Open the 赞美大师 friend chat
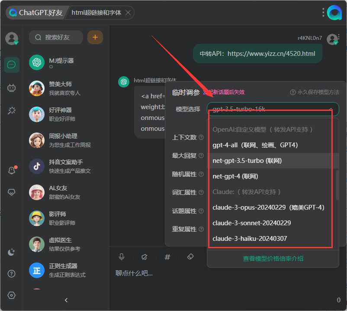Viewport: 347px width, 311px height. (66, 88)
